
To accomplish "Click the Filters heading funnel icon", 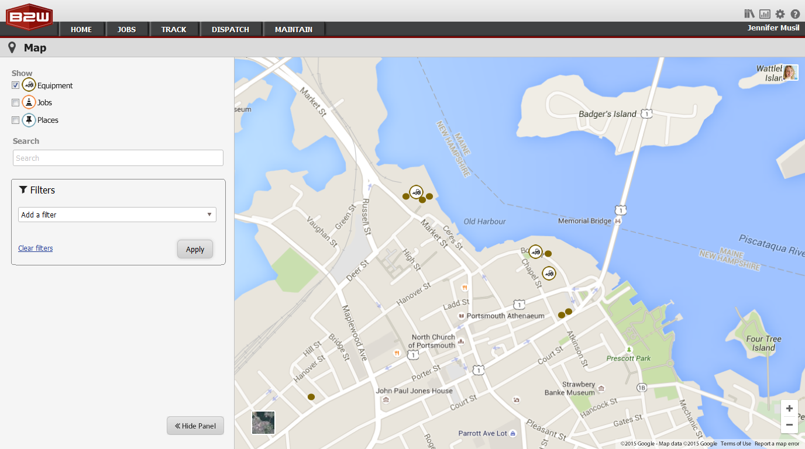I will click(x=23, y=190).
